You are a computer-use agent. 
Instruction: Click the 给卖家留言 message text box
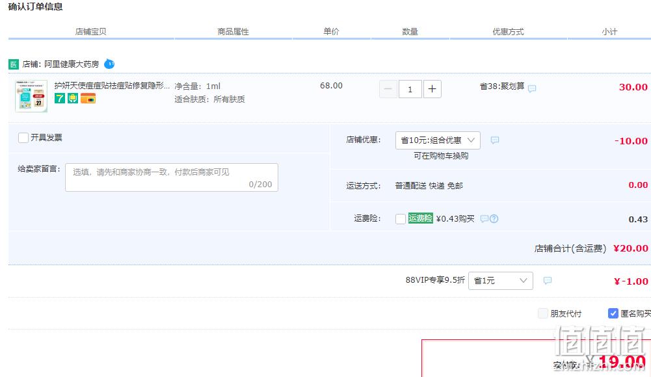pos(172,177)
